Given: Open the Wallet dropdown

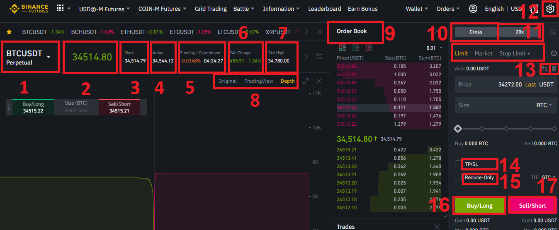Looking at the screenshot, I should tap(417, 9).
